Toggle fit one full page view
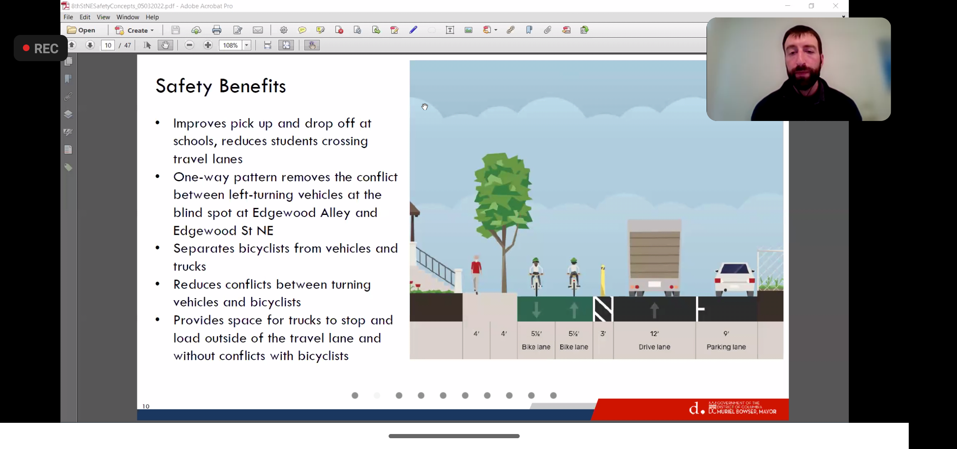Viewport: 957px width, 449px height. click(x=286, y=45)
